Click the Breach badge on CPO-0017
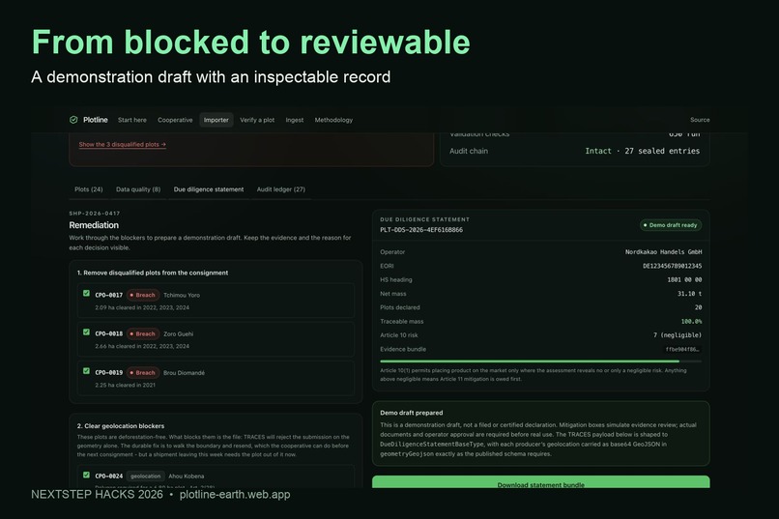 point(143,295)
